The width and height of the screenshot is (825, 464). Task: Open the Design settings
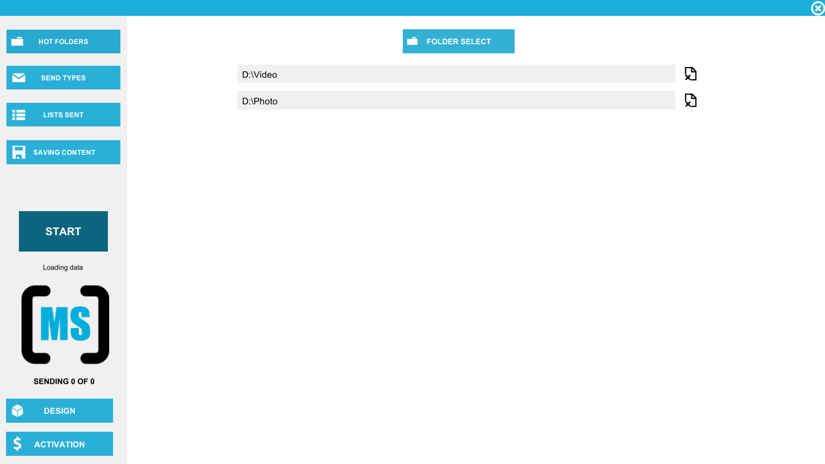point(60,411)
